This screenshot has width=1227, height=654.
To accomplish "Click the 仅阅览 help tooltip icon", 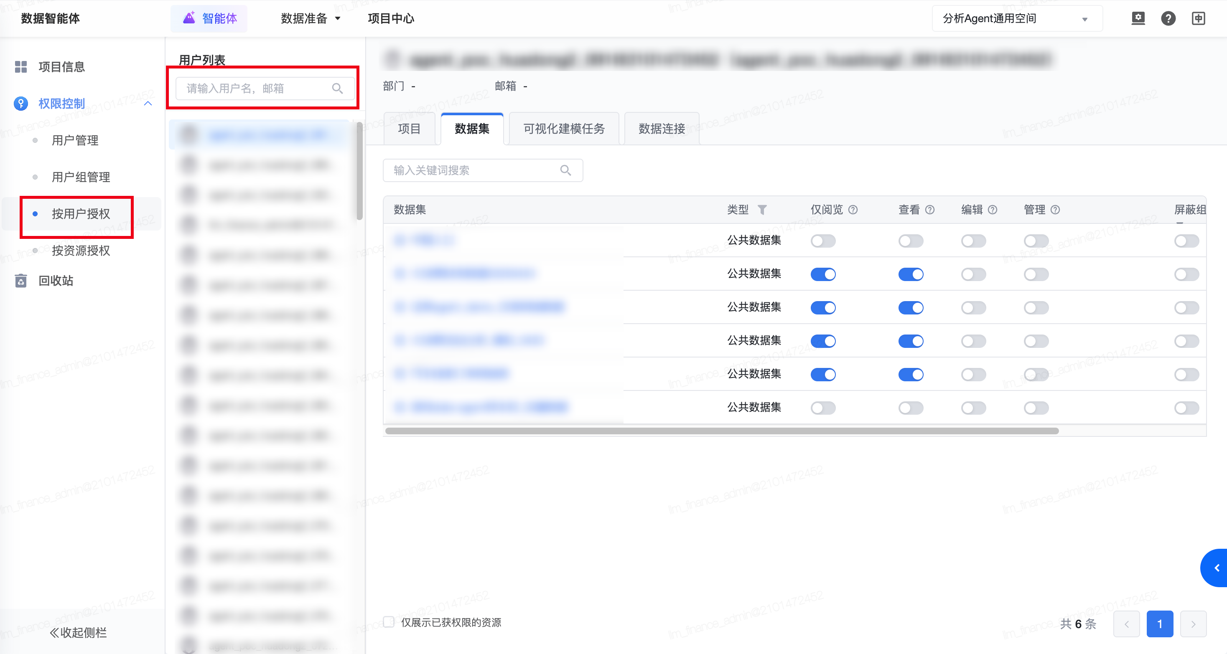I will tap(853, 210).
